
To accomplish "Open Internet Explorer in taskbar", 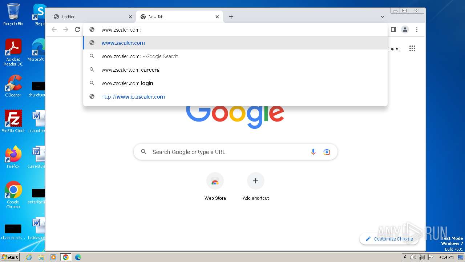I will 29,257.
